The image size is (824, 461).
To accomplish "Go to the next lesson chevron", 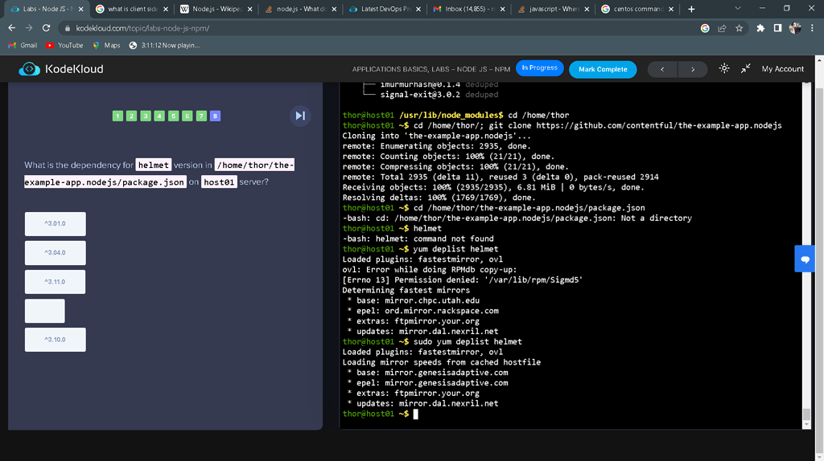I will (693, 69).
